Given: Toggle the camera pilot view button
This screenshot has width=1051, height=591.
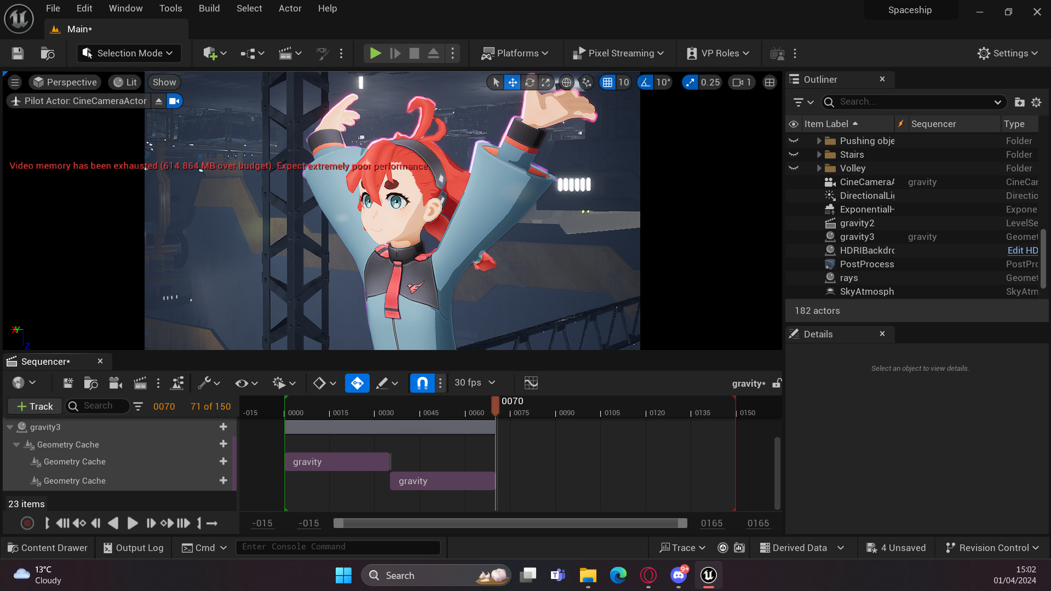Looking at the screenshot, I should 174,101.
